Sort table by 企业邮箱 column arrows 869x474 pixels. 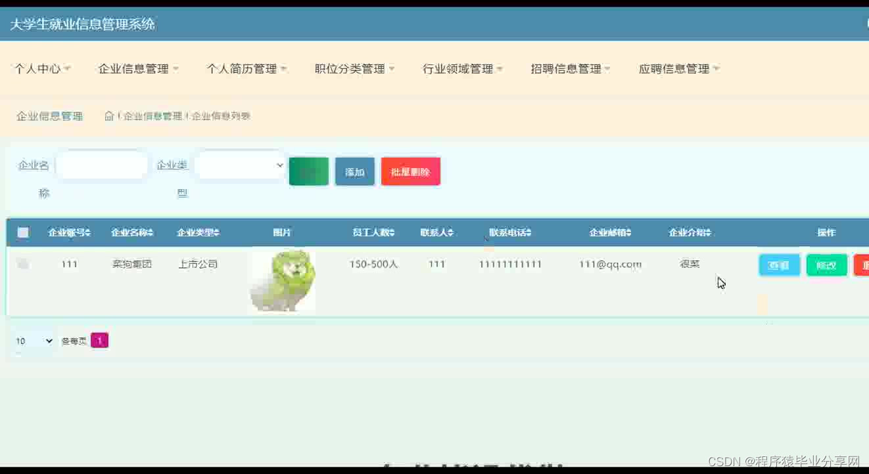628,232
